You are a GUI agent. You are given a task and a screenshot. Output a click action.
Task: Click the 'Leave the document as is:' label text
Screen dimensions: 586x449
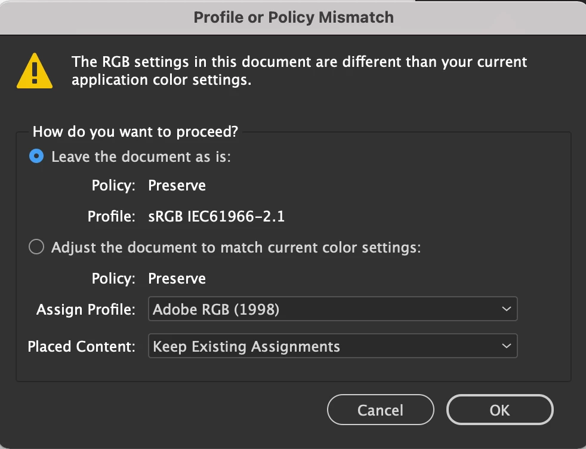[x=141, y=157]
